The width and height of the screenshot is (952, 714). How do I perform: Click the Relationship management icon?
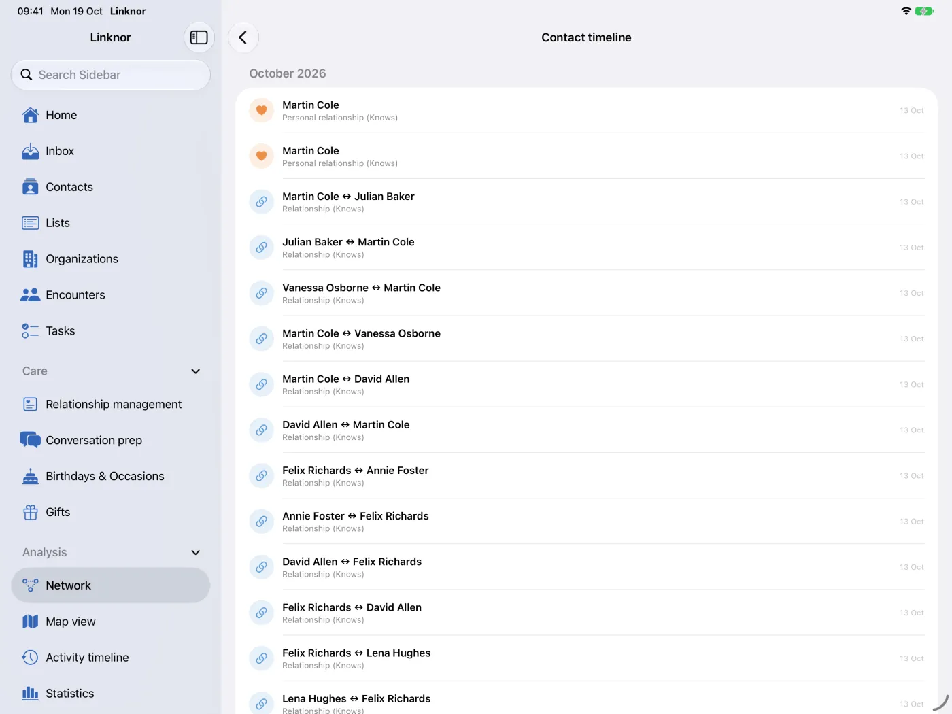coord(30,405)
